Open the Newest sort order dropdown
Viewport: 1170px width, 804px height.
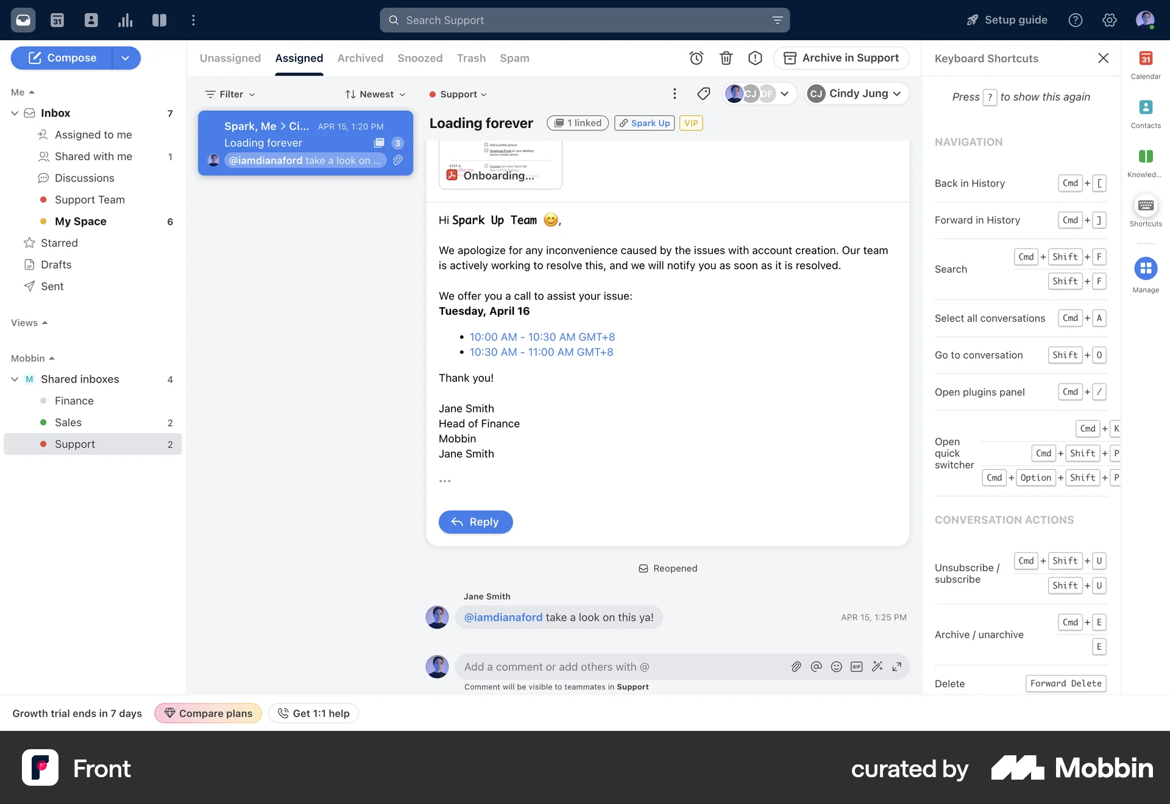coord(375,94)
